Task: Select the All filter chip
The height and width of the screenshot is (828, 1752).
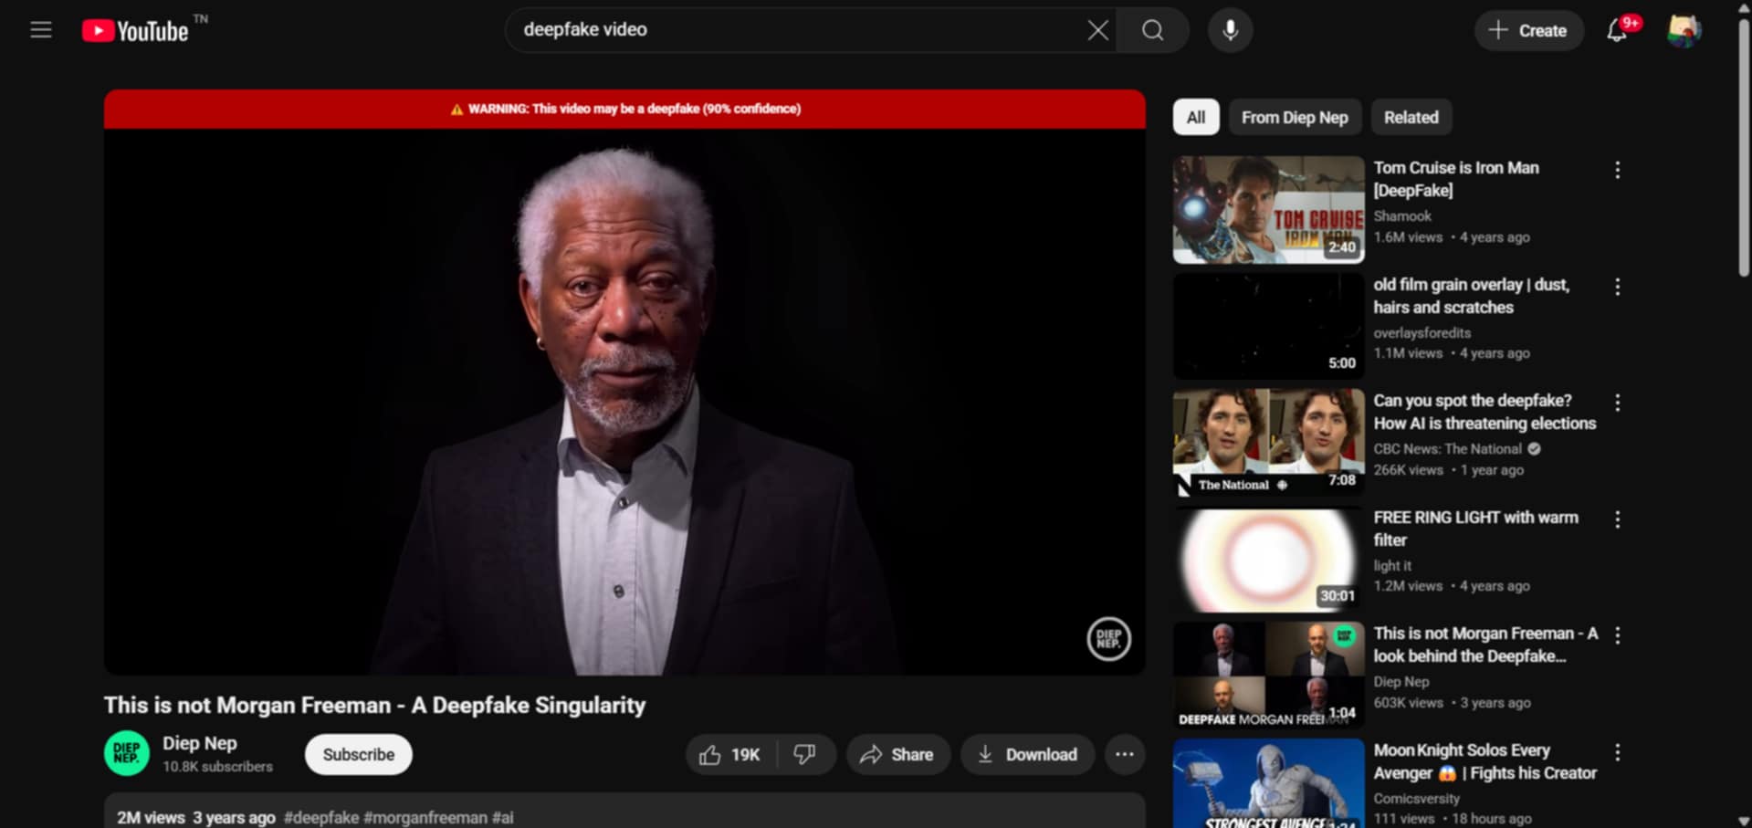Action: pos(1196,117)
